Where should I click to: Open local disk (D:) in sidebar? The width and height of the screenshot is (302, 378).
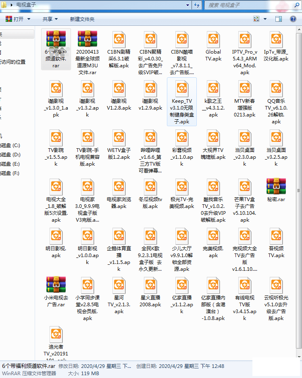point(10,154)
